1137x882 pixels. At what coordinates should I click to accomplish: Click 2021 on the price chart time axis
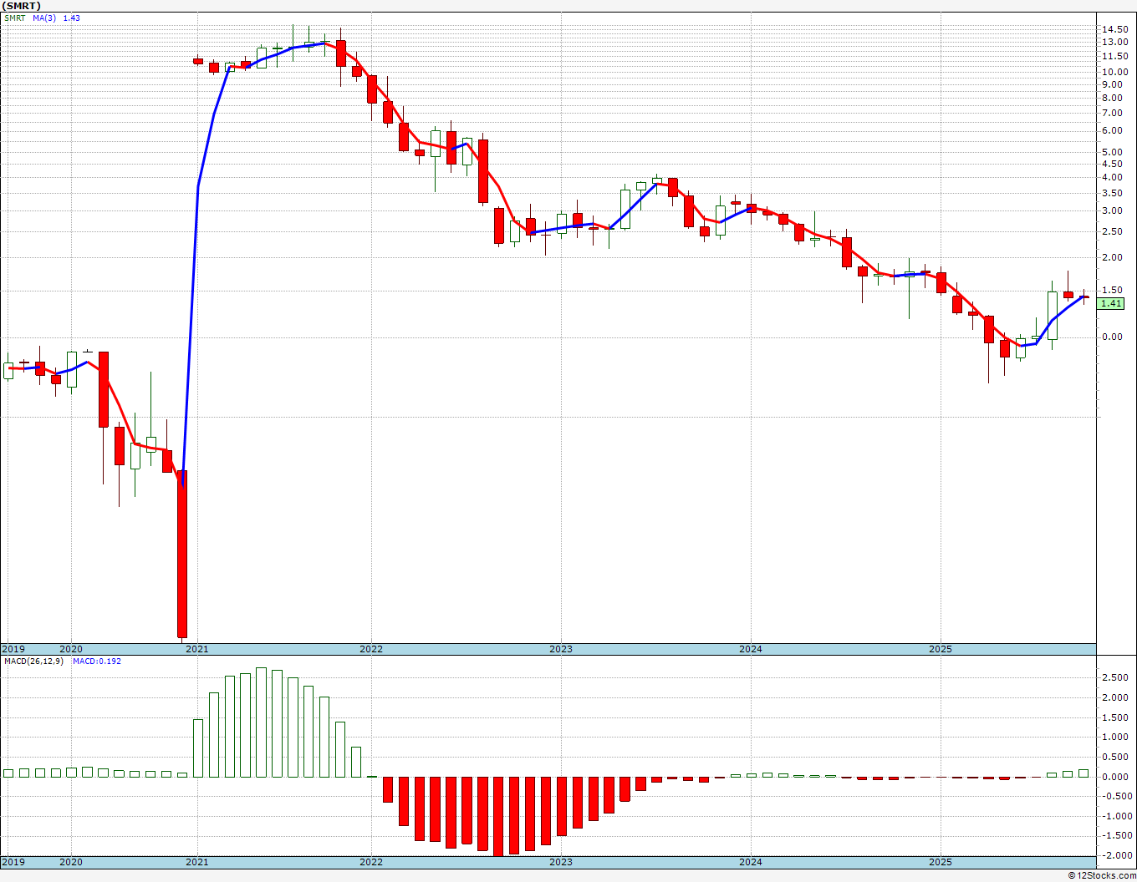tap(197, 649)
